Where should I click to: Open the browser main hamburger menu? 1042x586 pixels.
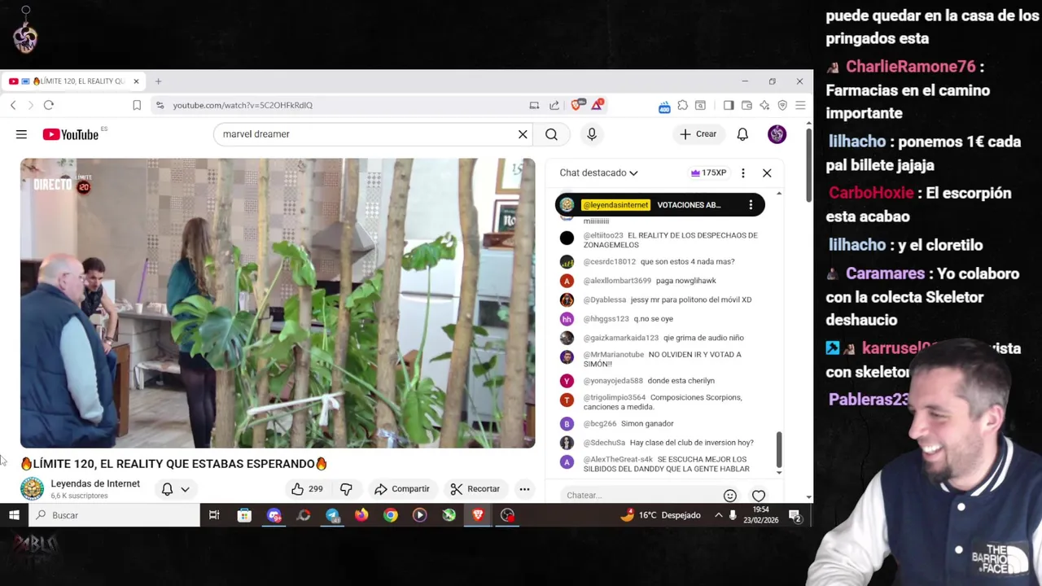click(800, 105)
